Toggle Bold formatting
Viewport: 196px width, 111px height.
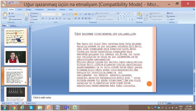point(43,18)
